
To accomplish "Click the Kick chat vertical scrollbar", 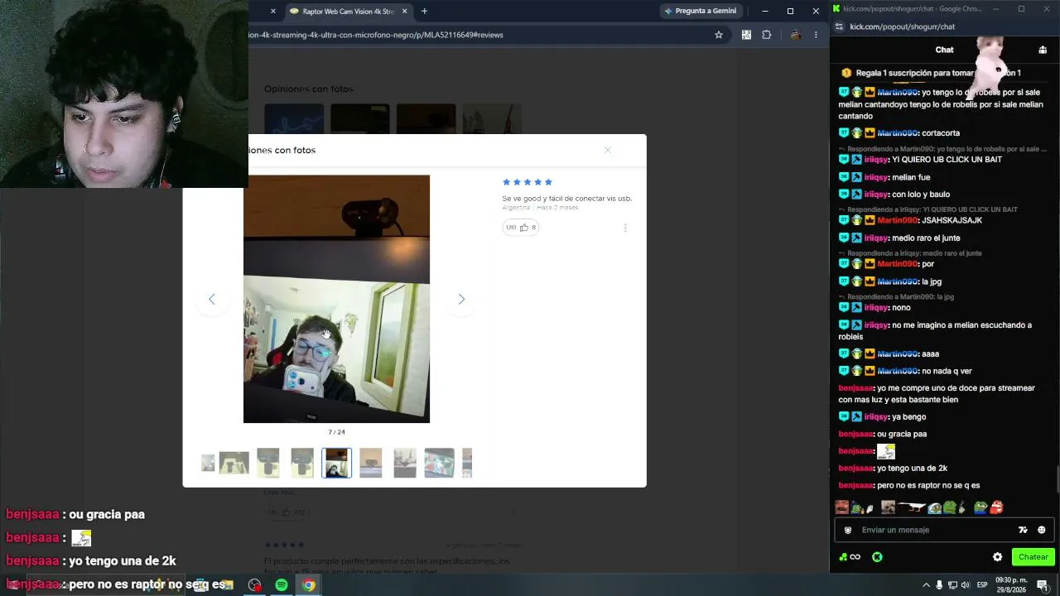I will coord(1058,478).
